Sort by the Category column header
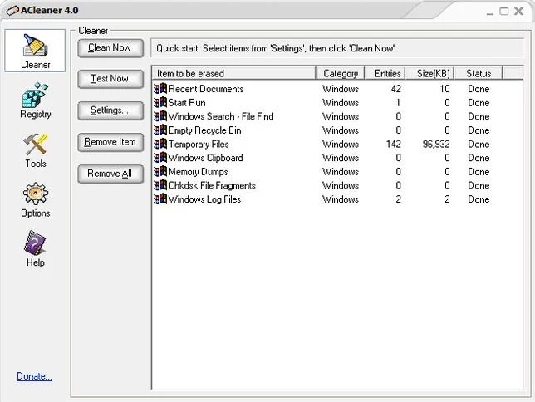The height and width of the screenshot is (402, 535). tap(340, 73)
